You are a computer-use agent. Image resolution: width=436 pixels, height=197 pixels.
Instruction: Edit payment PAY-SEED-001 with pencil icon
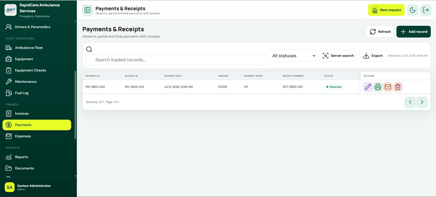[x=368, y=87]
